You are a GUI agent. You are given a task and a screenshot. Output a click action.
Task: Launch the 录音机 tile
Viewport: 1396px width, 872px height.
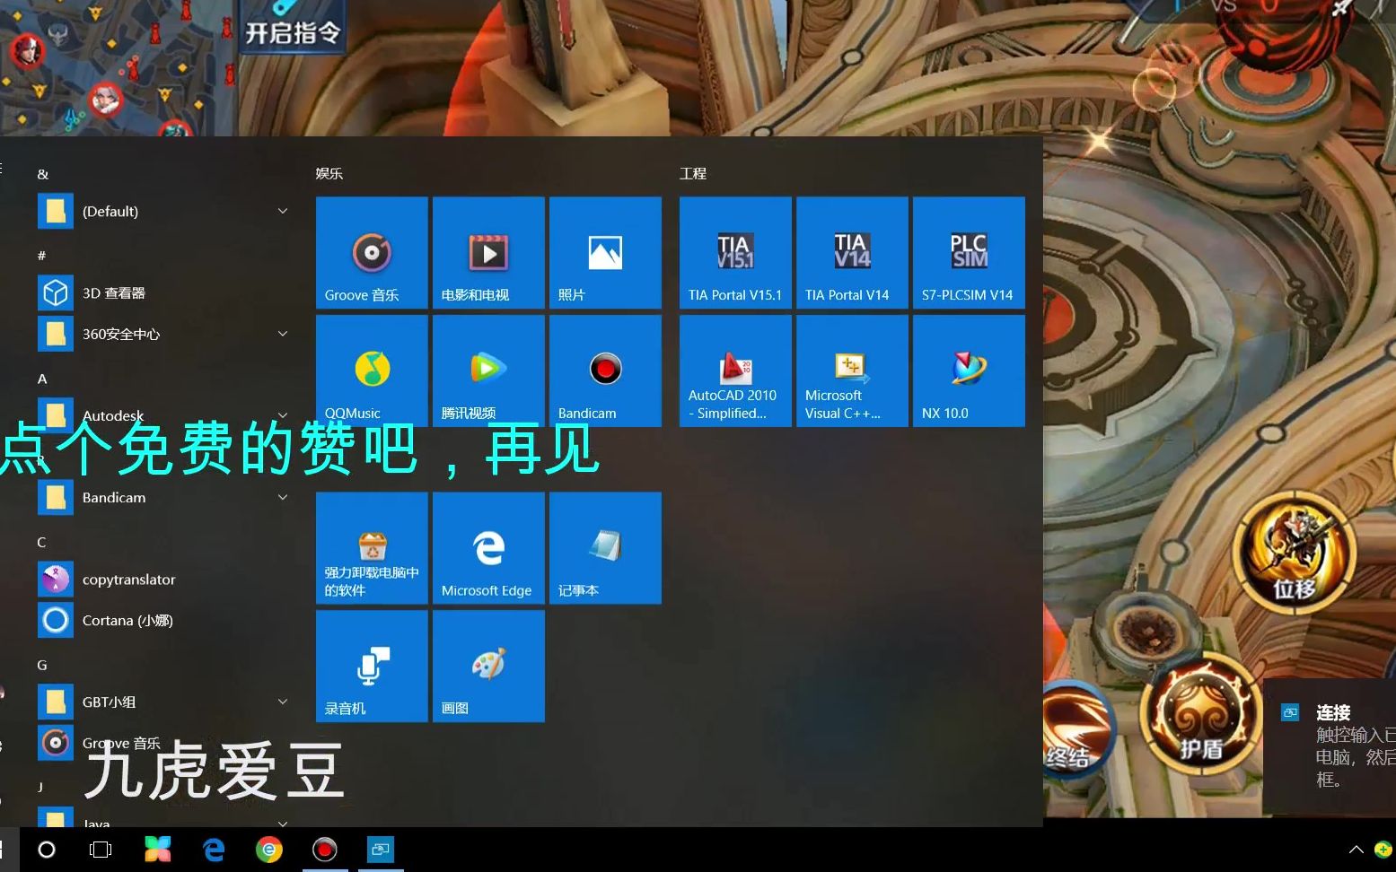(x=372, y=666)
